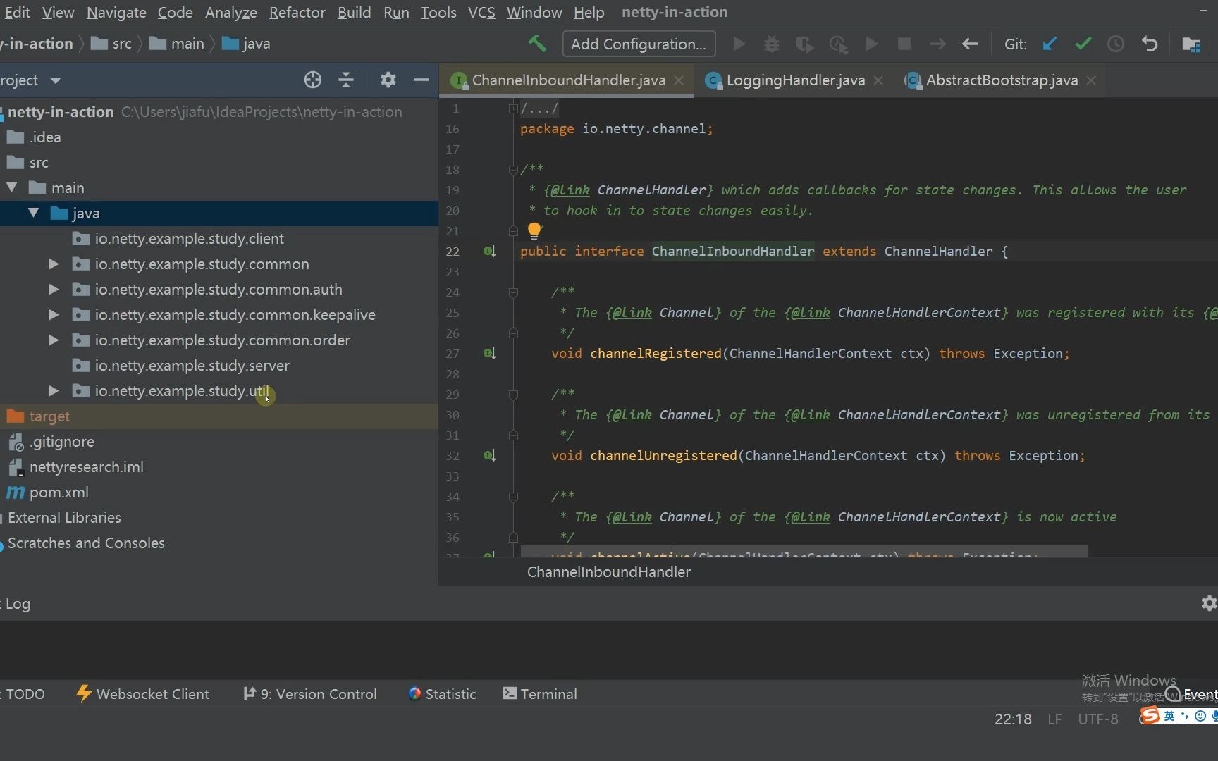Open the Refactor menu
Viewport: 1218px width, 761px height.
[297, 12]
